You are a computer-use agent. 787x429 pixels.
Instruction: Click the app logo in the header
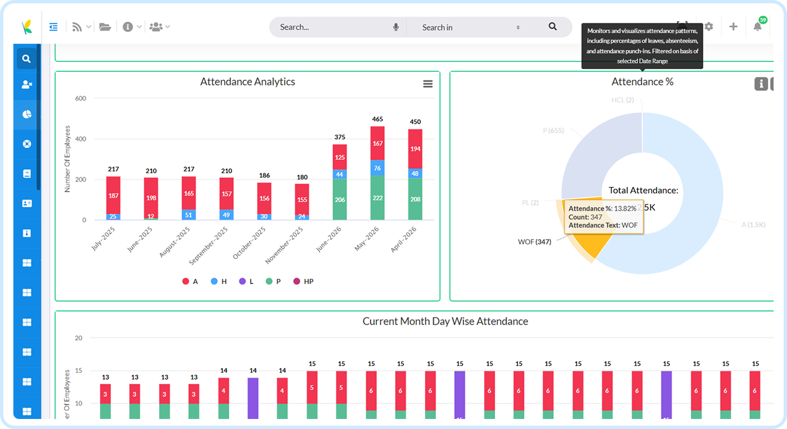click(x=26, y=27)
